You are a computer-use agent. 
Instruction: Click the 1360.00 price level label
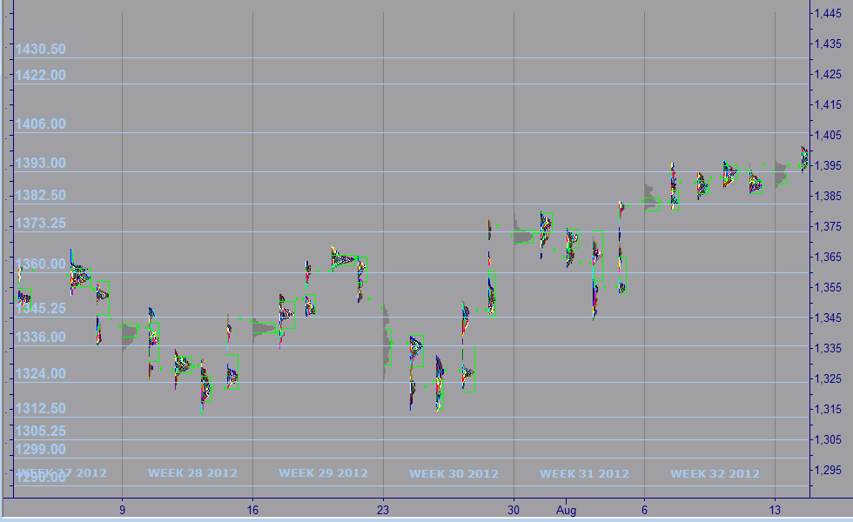tap(40, 264)
